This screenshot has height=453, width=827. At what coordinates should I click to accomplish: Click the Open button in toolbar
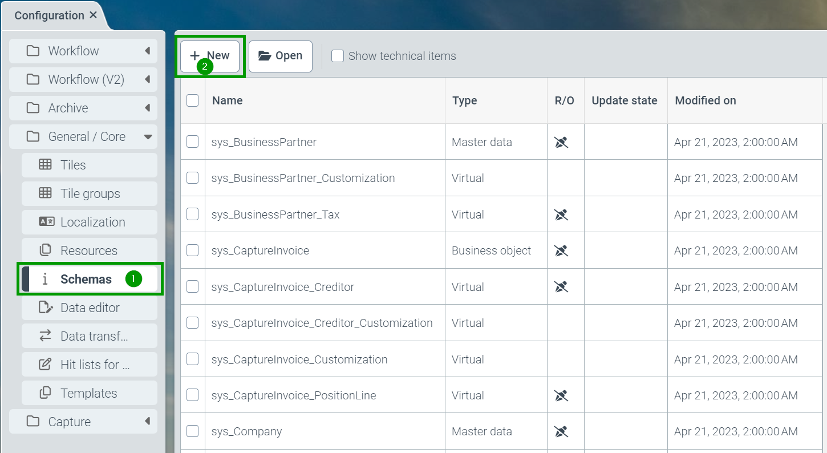280,56
